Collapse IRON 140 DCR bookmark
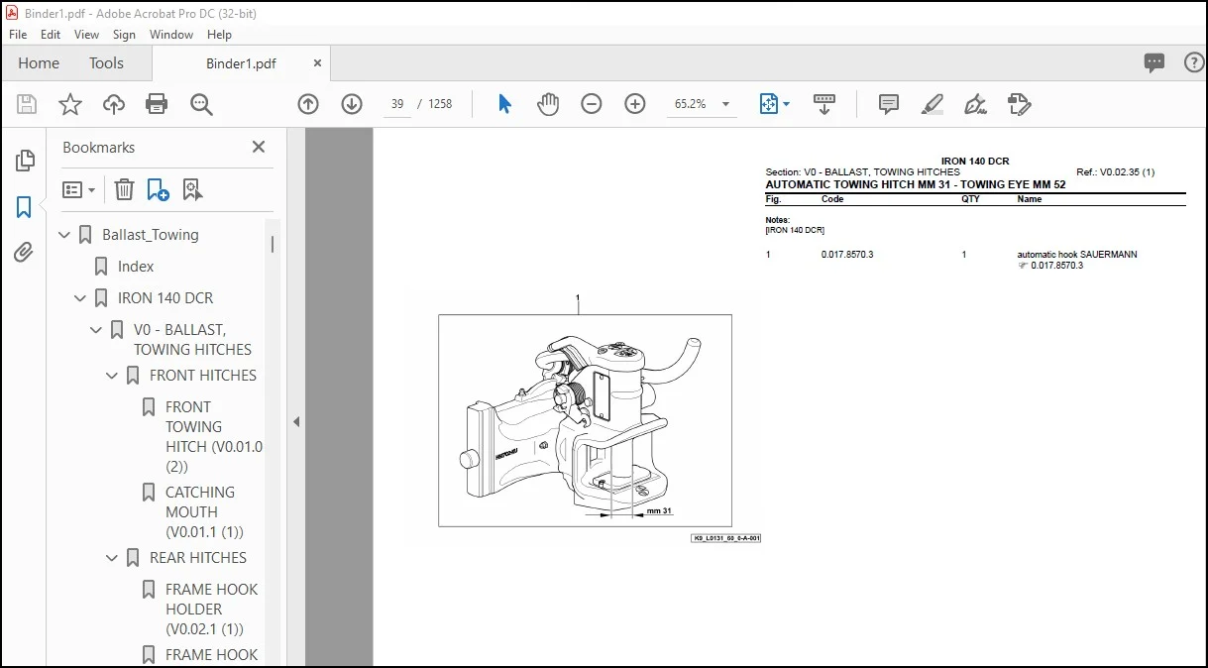Viewport: 1208px width, 668px height. click(x=81, y=298)
